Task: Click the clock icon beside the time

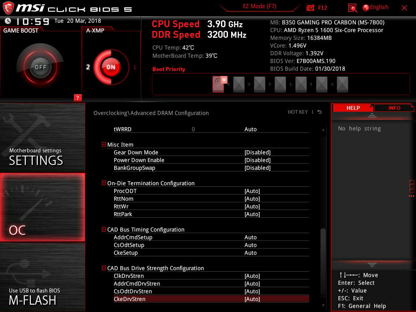Action: pyautogui.click(x=8, y=21)
